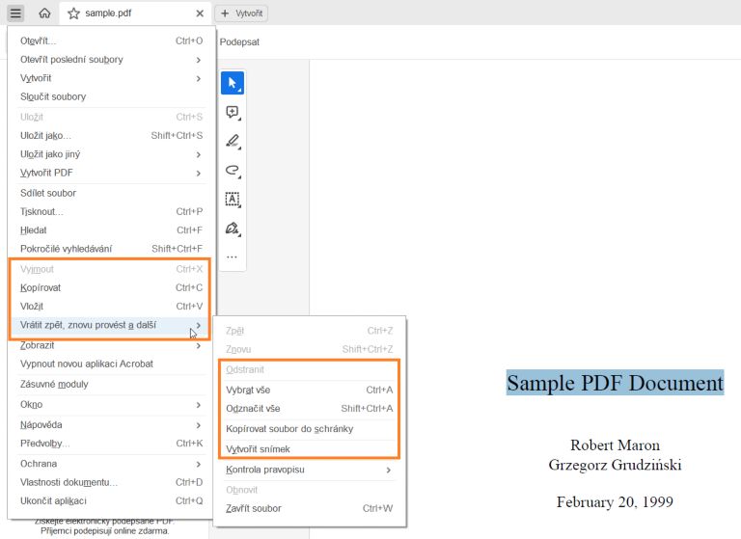The image size is (741, 539).
Task: Select the arrow selection tool
Action: (x=232, y=83)
